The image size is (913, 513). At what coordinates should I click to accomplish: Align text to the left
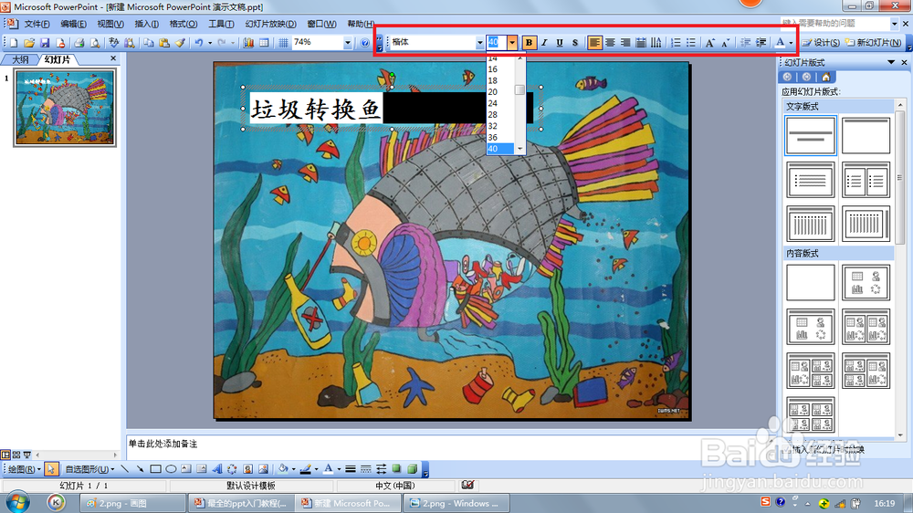tap(594, 43)
